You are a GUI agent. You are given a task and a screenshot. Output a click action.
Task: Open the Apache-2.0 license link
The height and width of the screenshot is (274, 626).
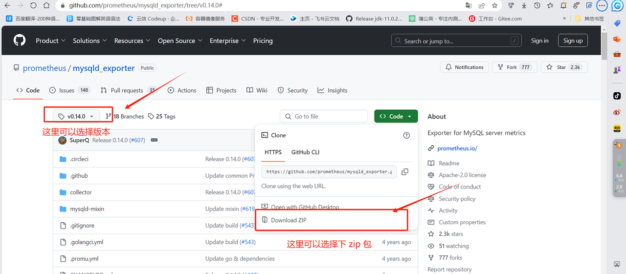pos(462,175)
